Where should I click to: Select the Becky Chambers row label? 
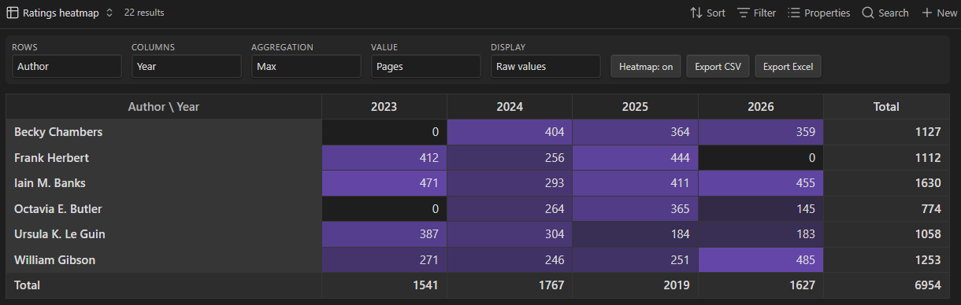pyautogui.click(x=164, y=132)
